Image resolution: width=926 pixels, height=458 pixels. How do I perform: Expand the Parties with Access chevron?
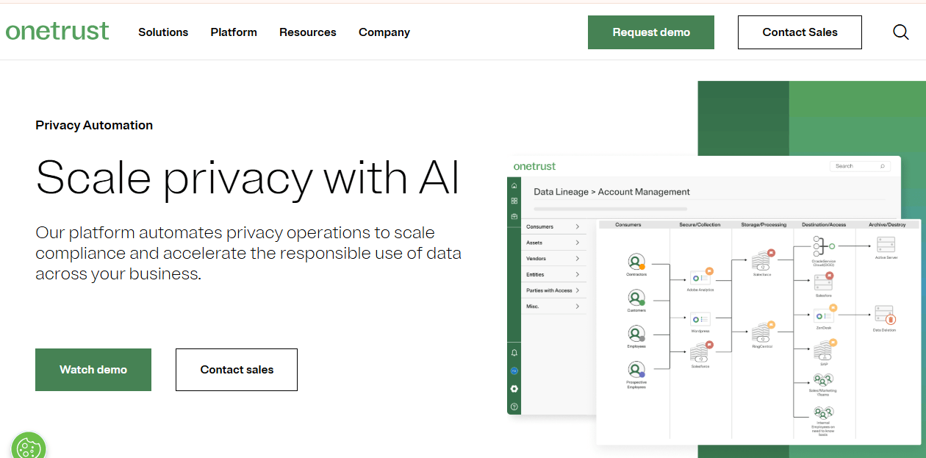[578, 290]
